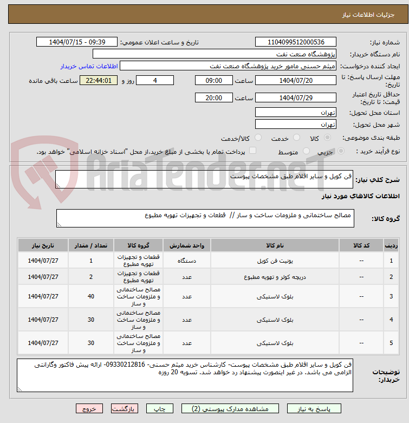Click the کد کالا column header
Screen dimensions: 409x423
tap(361, 245)
